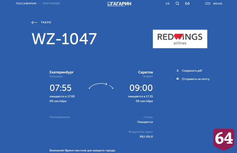Screen dimensions: 237x153
Task: Click the download icon beside Сохранить pdf
Action: pos(177,70)
